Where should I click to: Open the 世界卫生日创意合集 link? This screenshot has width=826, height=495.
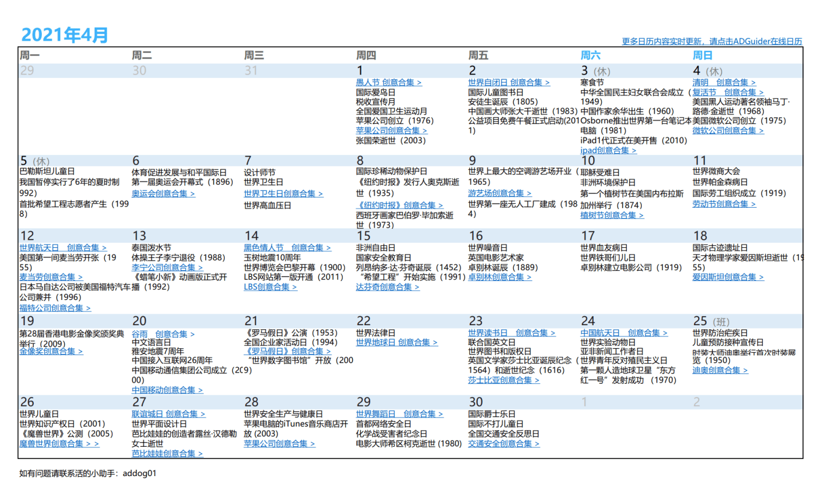283,194
